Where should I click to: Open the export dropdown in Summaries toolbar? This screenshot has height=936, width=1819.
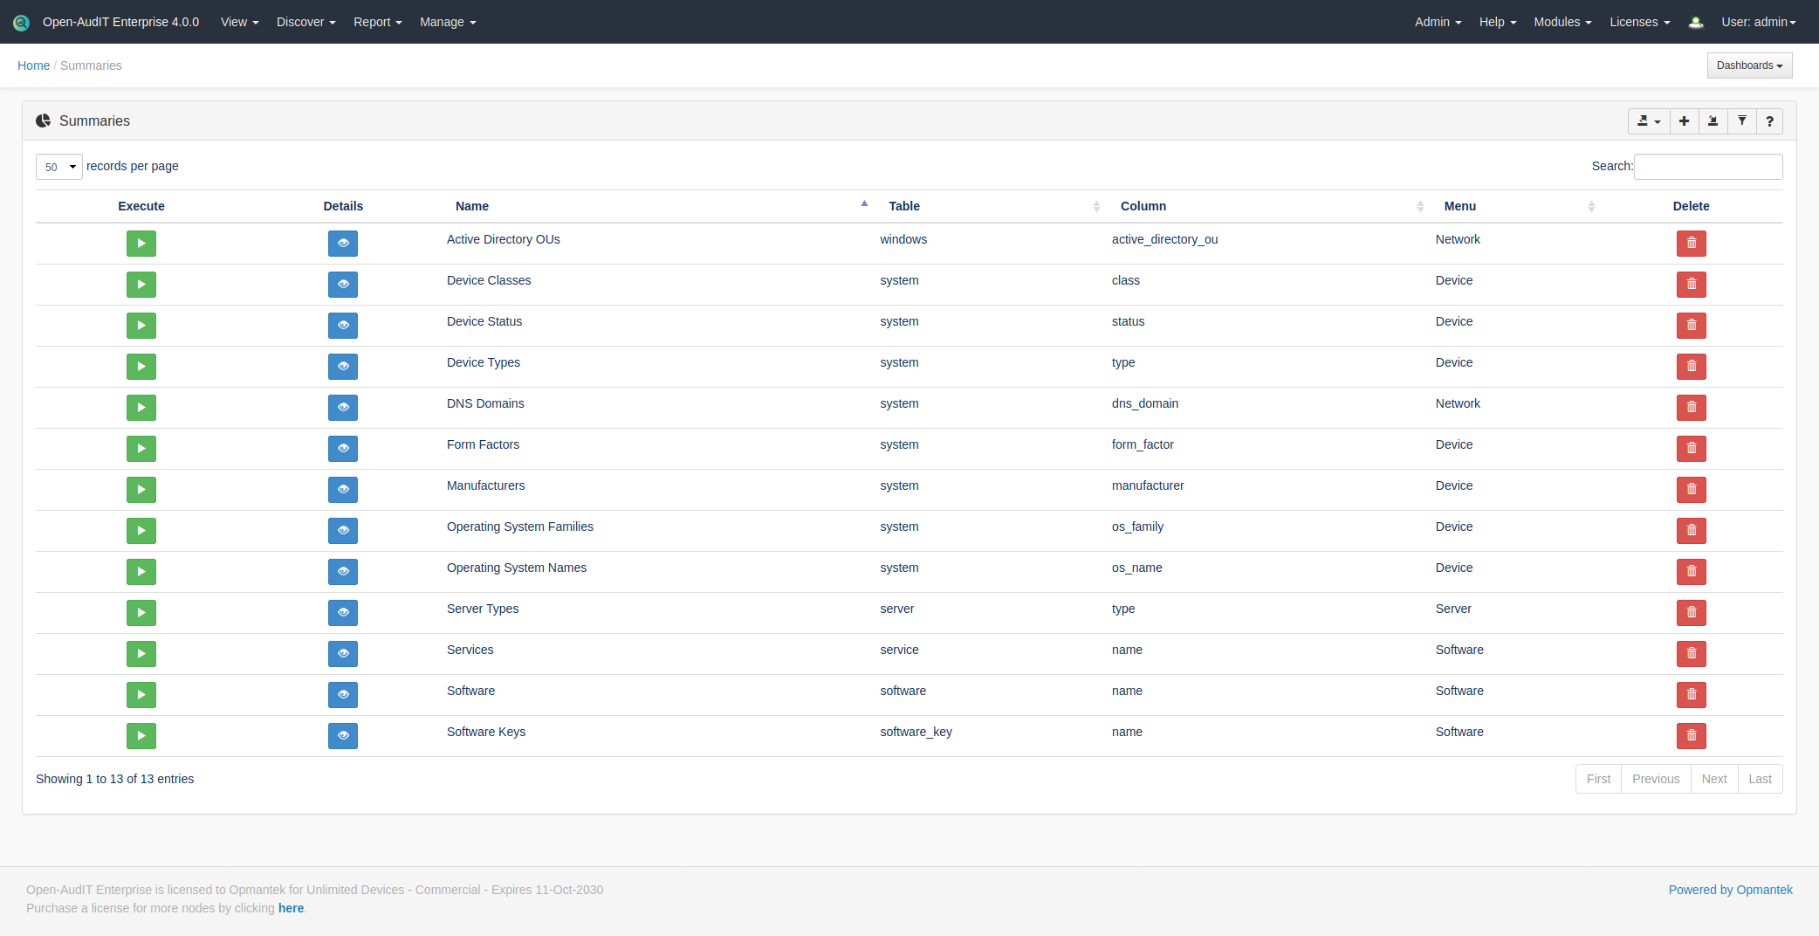(1648, 121)
